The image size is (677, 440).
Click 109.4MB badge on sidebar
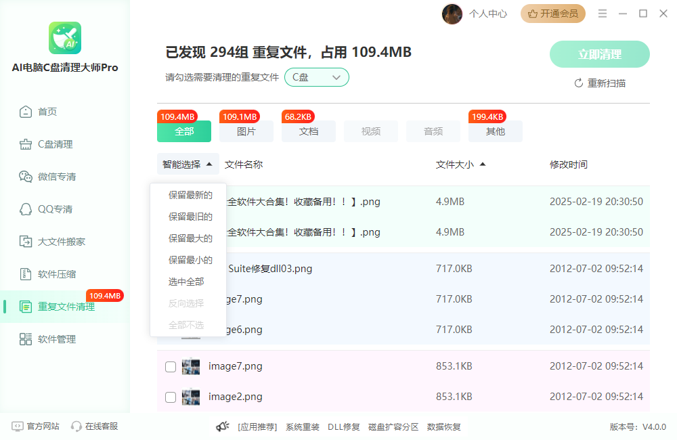pos(105,296)
